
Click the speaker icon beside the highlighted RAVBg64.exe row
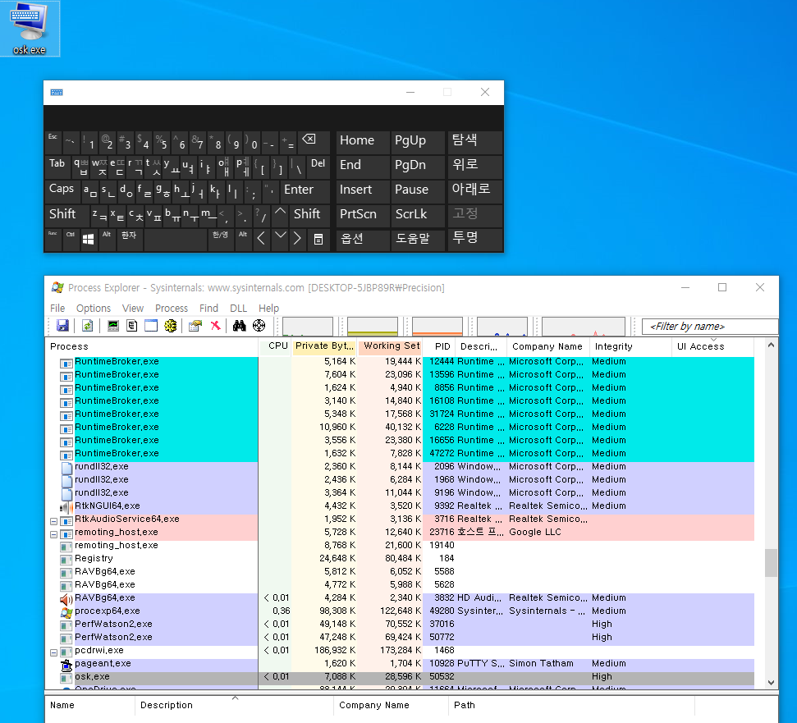point(66,598)
